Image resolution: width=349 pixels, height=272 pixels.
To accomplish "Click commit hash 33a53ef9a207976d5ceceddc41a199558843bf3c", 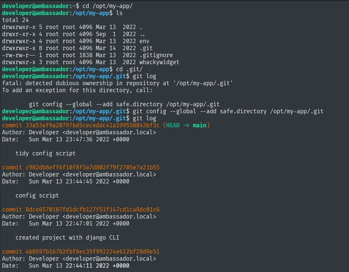I will (x=92, y=125).
